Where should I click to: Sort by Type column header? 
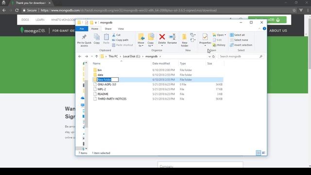point(183,64)
